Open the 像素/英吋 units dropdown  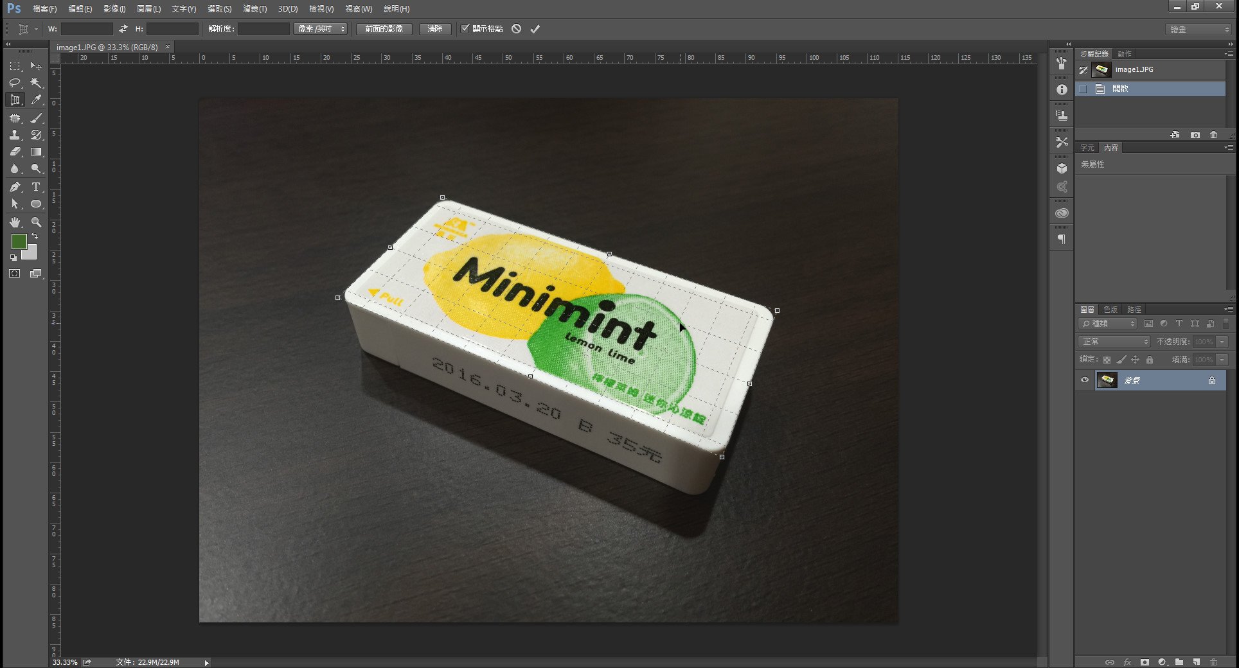coord(321,29)
